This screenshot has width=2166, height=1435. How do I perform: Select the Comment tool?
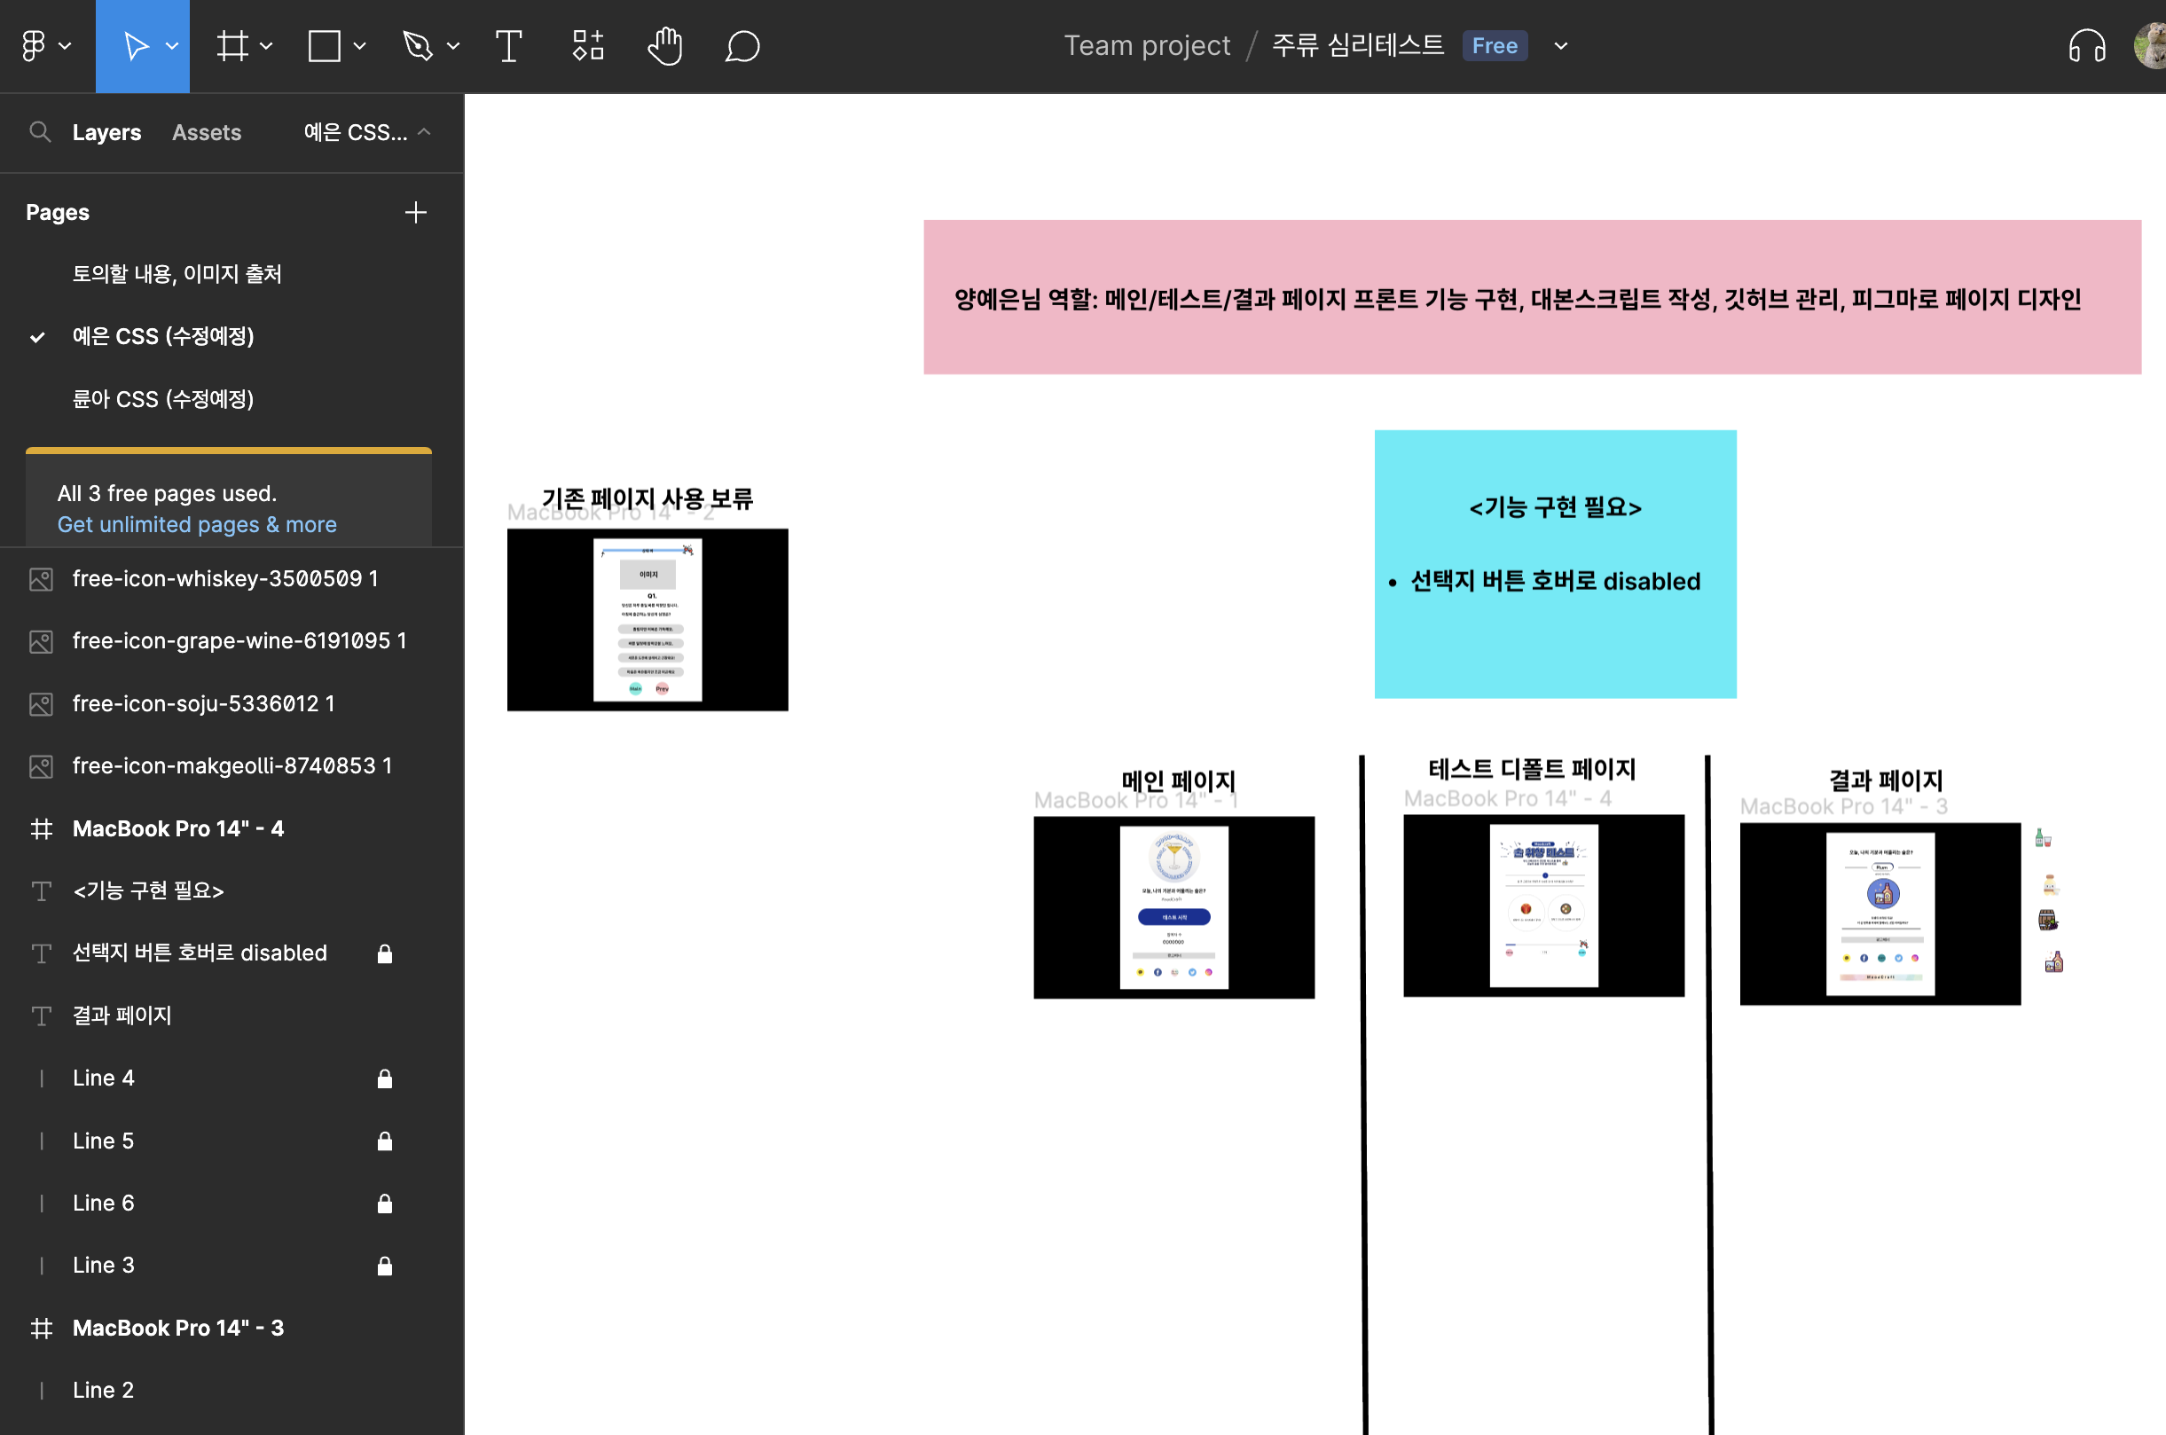(742, 45)
